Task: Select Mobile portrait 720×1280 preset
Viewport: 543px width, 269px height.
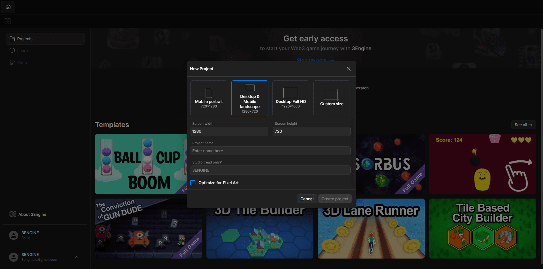Action: (x=209, y=98)
